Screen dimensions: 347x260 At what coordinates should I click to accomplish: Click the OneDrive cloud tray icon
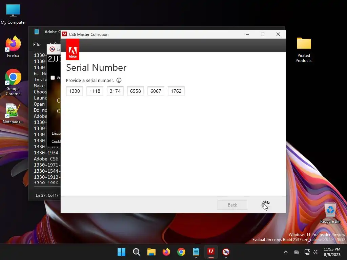(296, 252)
